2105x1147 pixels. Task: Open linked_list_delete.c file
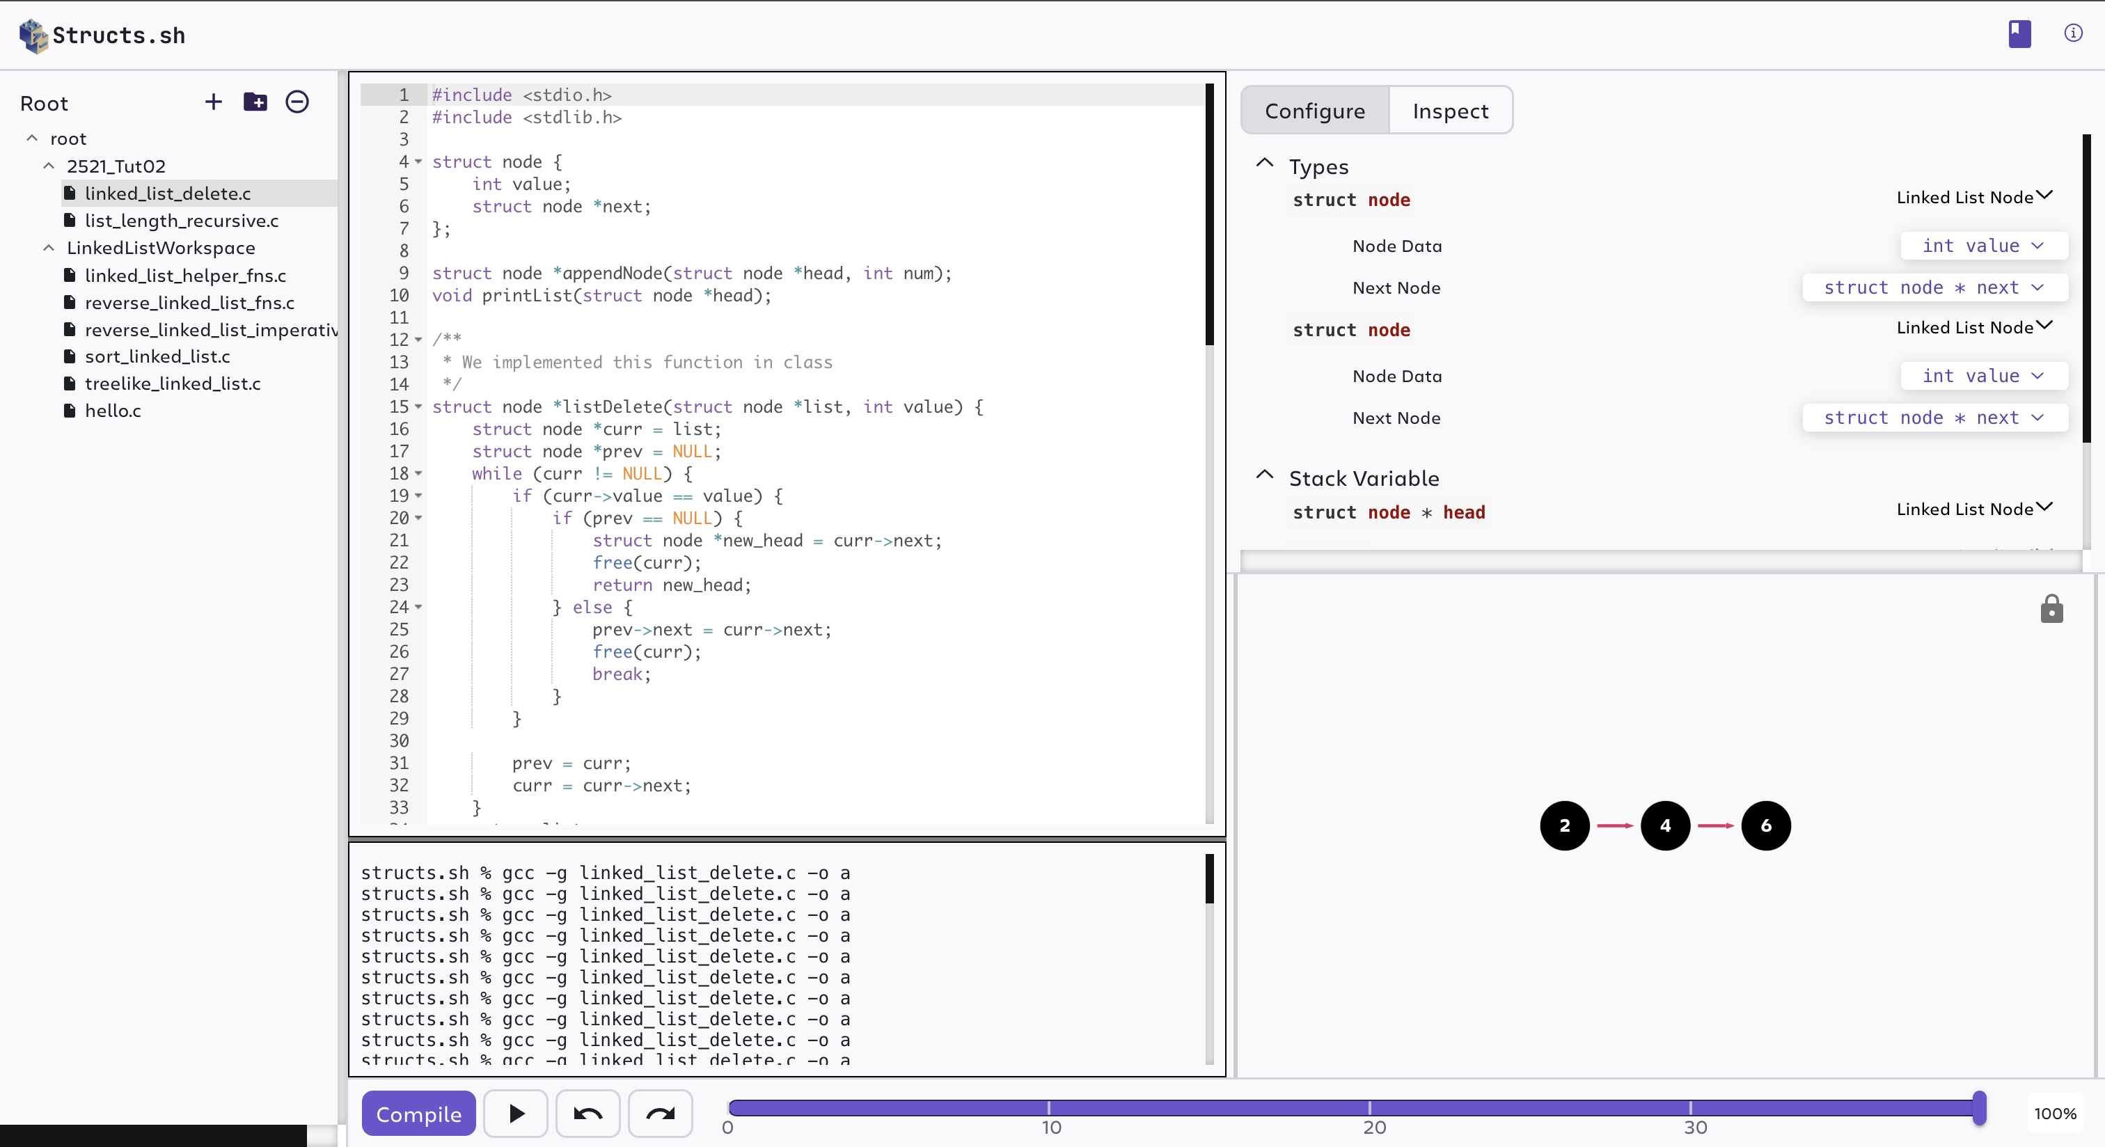pyautogui.click(x=198, y=193)
